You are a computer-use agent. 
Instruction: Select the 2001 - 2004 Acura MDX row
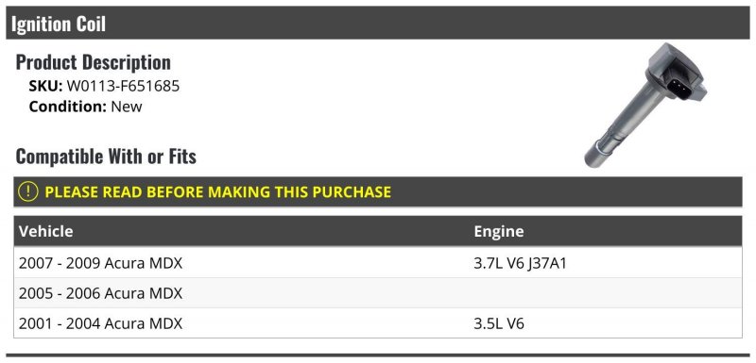point(377,323)
